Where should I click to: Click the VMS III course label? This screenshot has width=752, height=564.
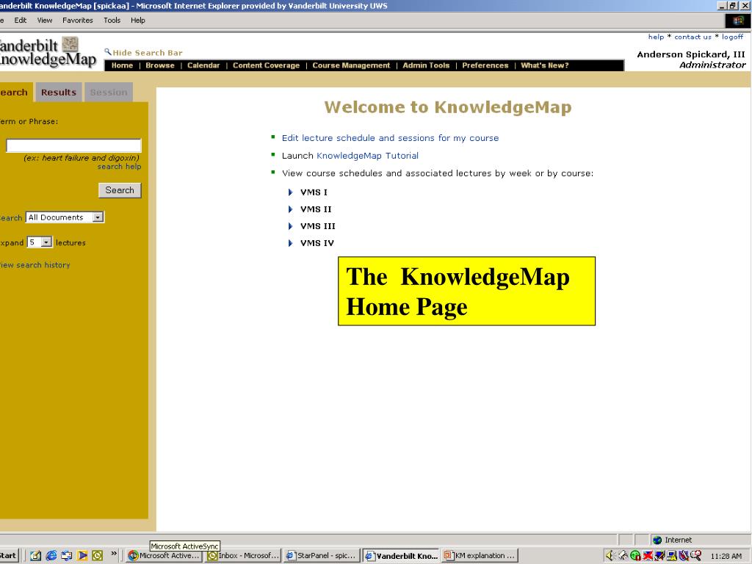coord(317,226)
